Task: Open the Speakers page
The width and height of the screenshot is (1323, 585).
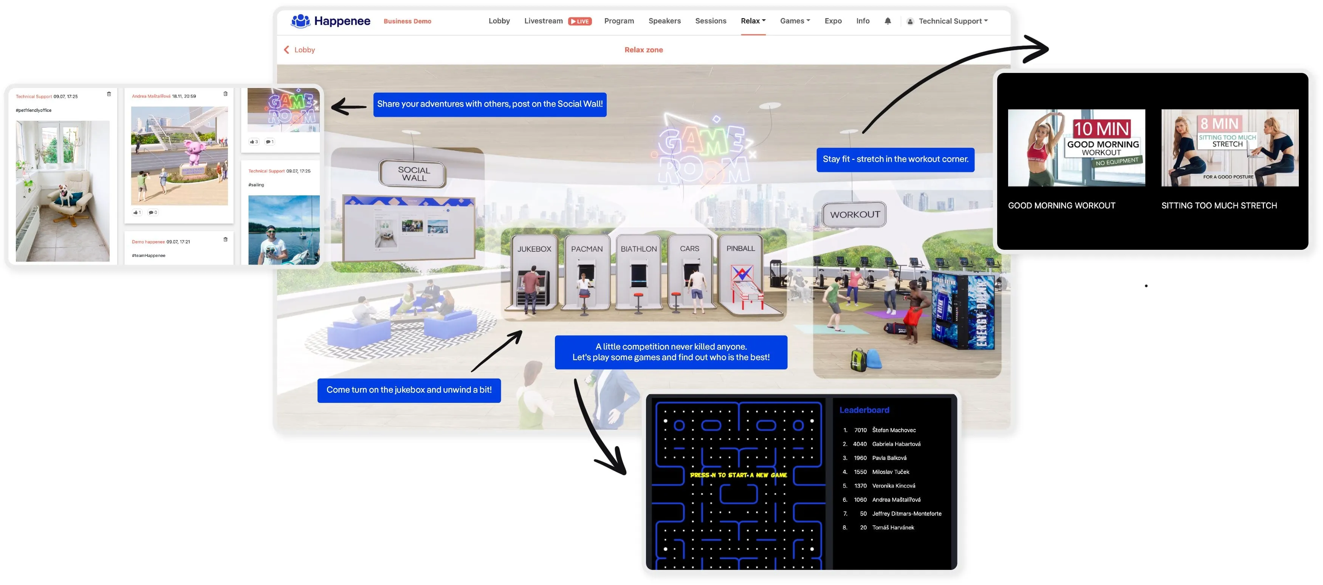Action: tap(664, 21)
